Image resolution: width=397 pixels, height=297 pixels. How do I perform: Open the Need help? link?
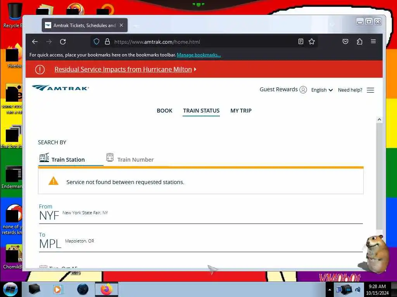tap(350, 90)
